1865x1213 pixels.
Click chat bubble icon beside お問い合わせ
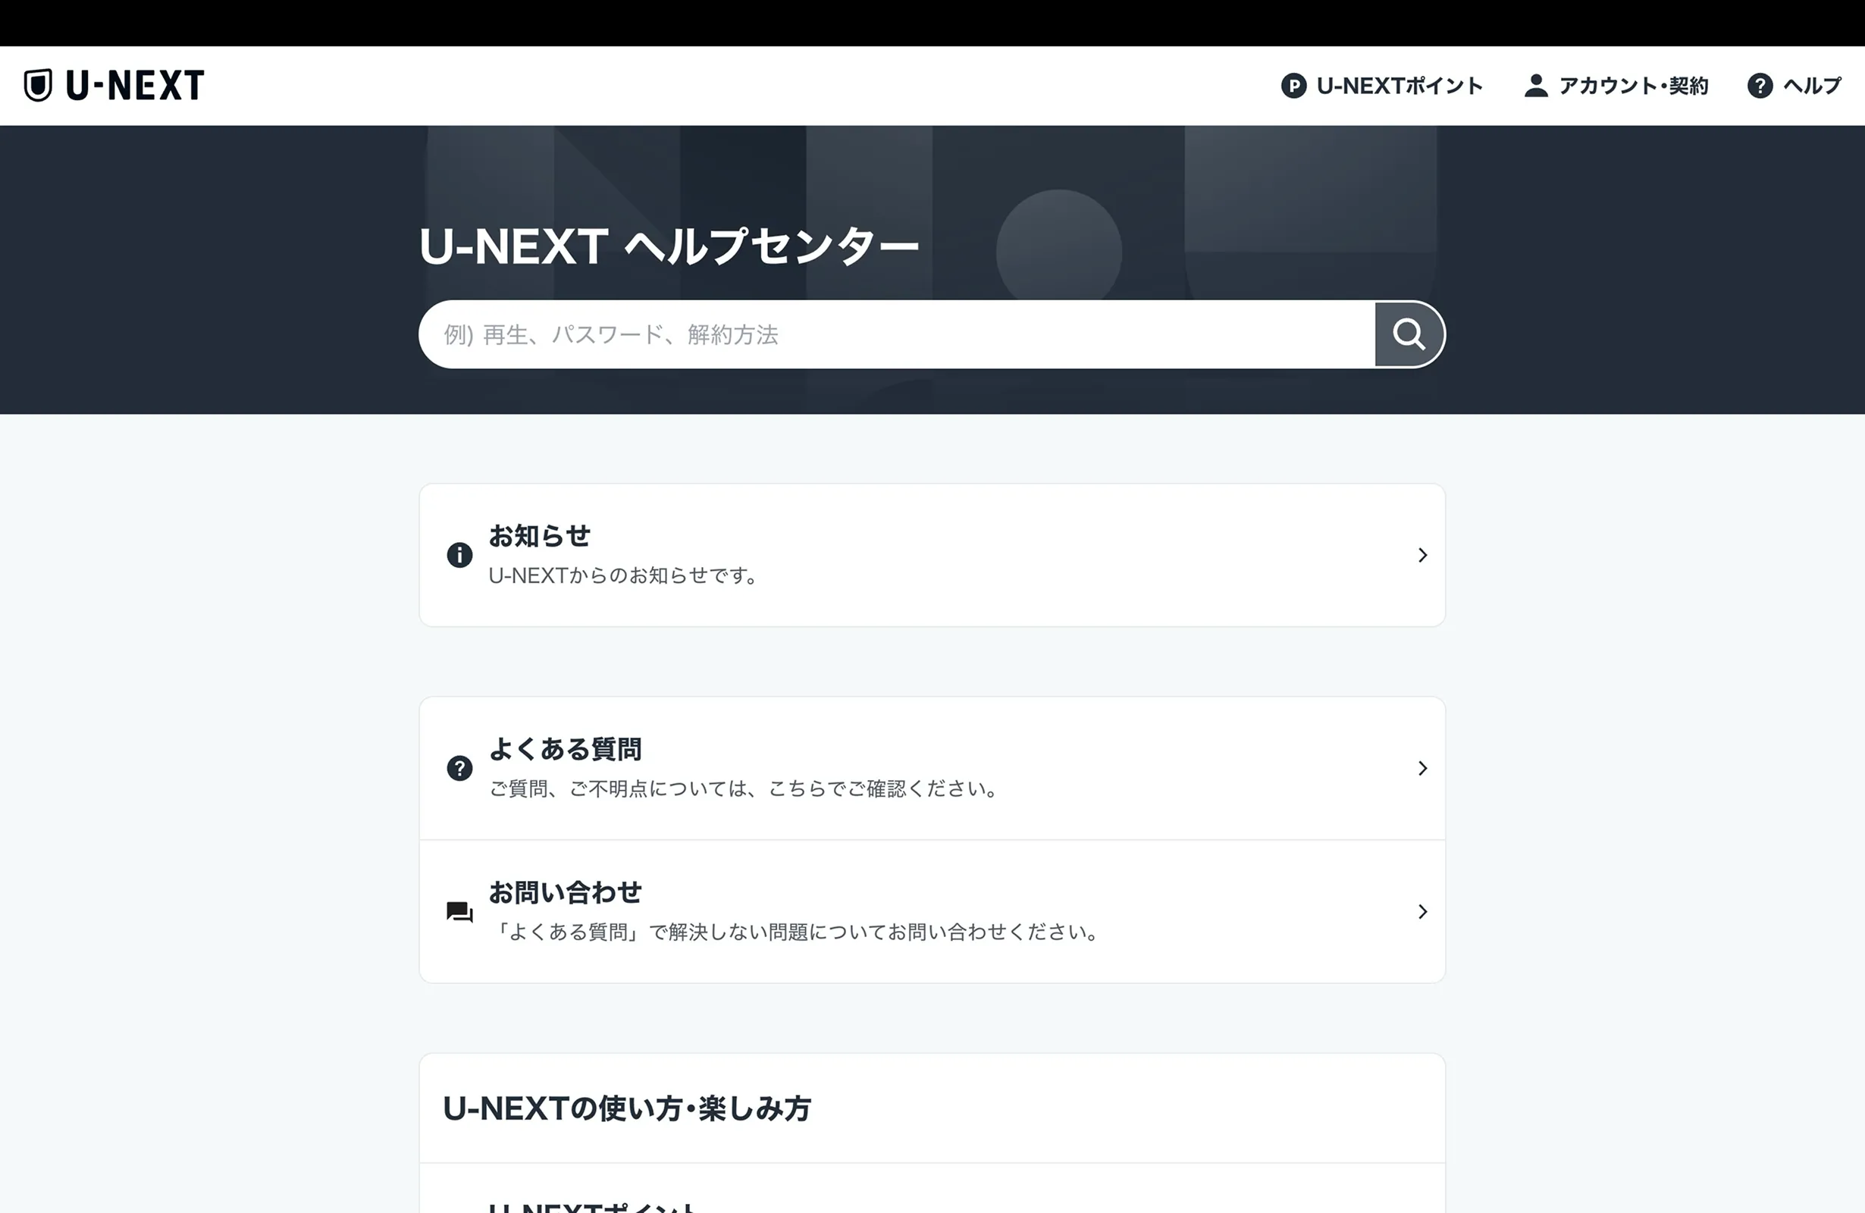pyautogui.click(x=459, y=911)
